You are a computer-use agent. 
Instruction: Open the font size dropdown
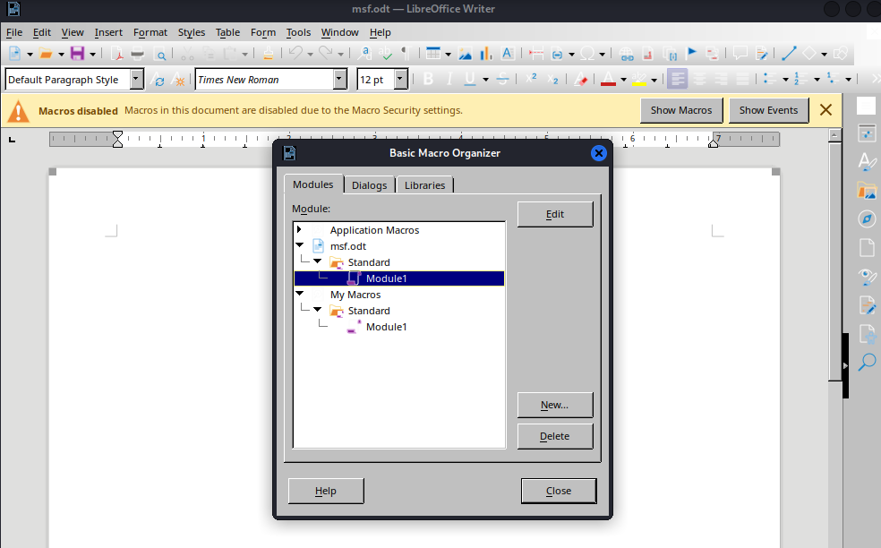click(x=402, y=80)
